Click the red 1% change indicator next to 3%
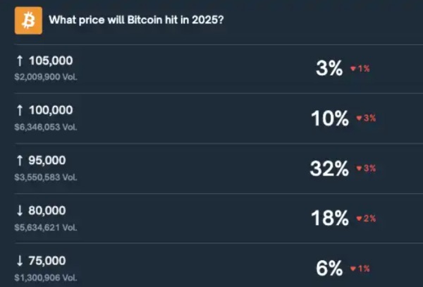Screen dimensions: 423x287 (360, 68)
